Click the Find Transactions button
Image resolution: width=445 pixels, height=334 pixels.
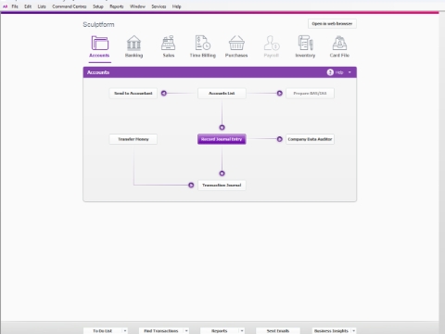pos(161,331)
